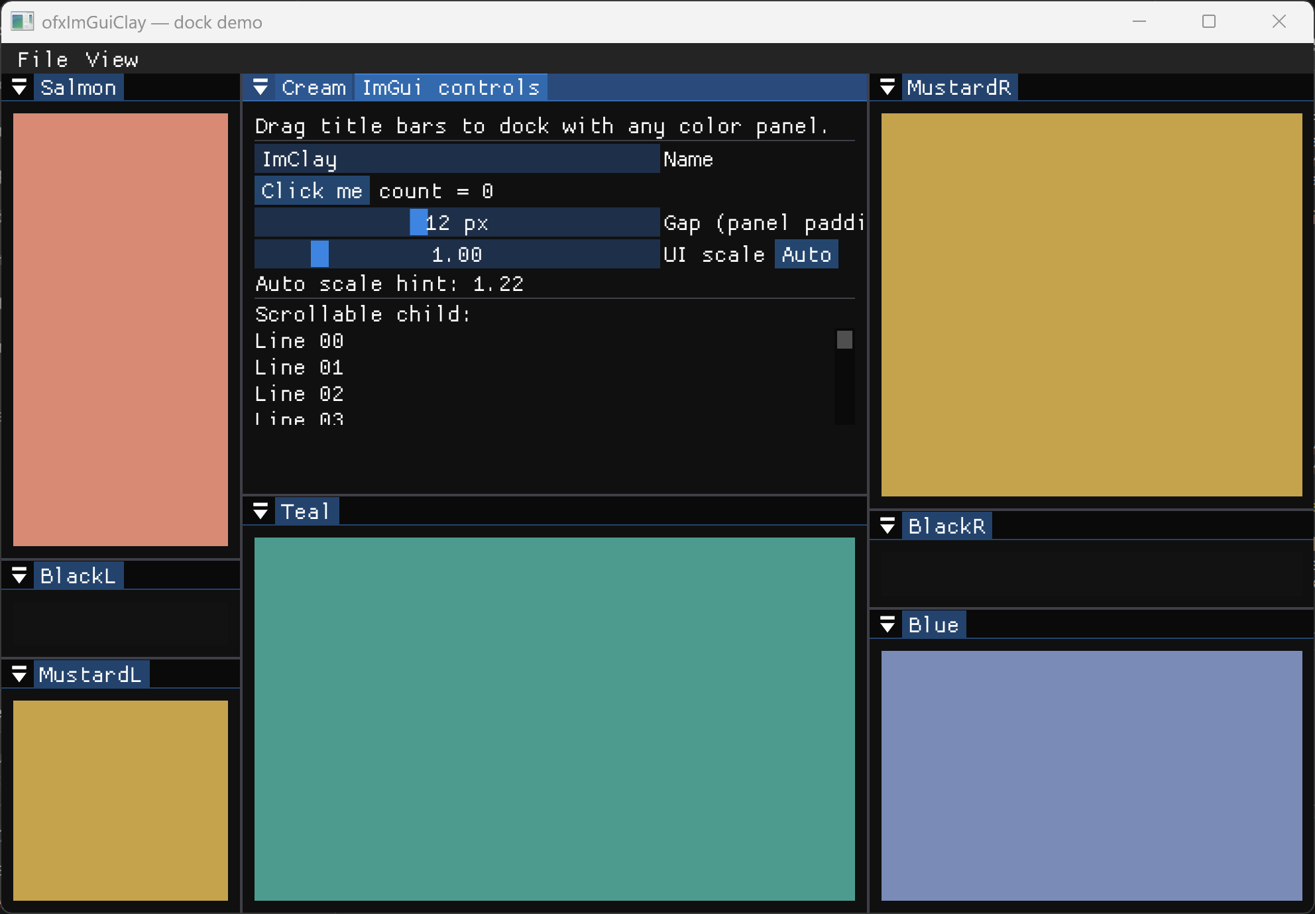The width and height of the screenshot is (1315, 914).
Task: Open the File menu
Action: pos(42,60)
